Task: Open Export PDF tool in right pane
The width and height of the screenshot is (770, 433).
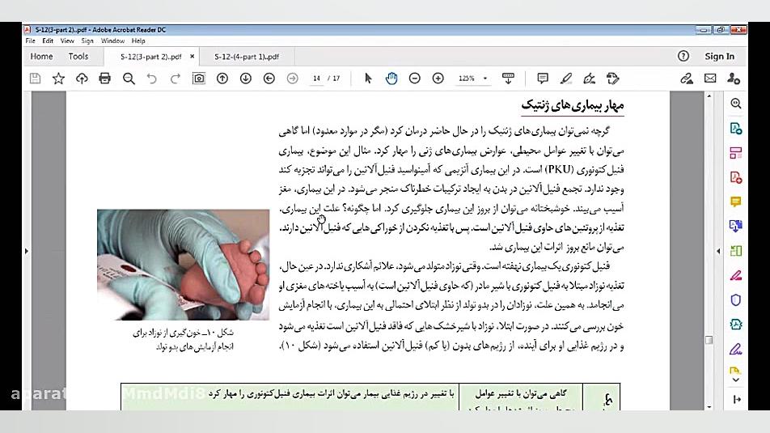Action: [736, 128]
